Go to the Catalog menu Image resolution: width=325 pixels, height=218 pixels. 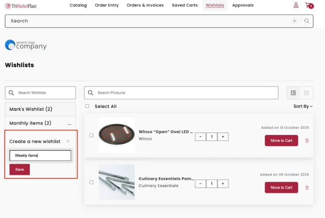(x=78, y=5)
